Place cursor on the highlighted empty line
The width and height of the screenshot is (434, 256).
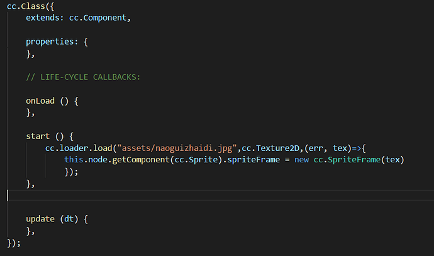[189, 196]
